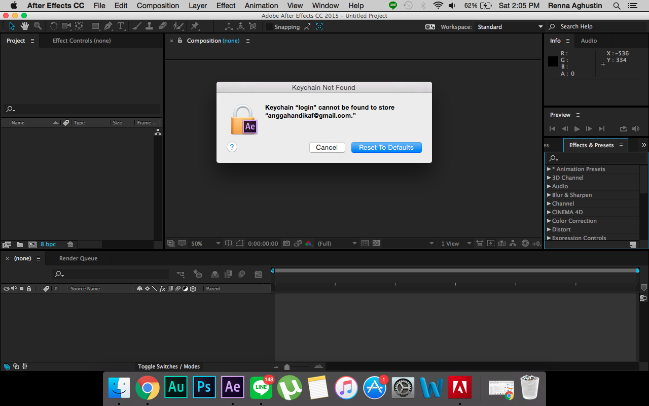Viewport: 649px width, 406px height.
Task: Select the Zoom magnifier tool
Action: coord(38,26)
